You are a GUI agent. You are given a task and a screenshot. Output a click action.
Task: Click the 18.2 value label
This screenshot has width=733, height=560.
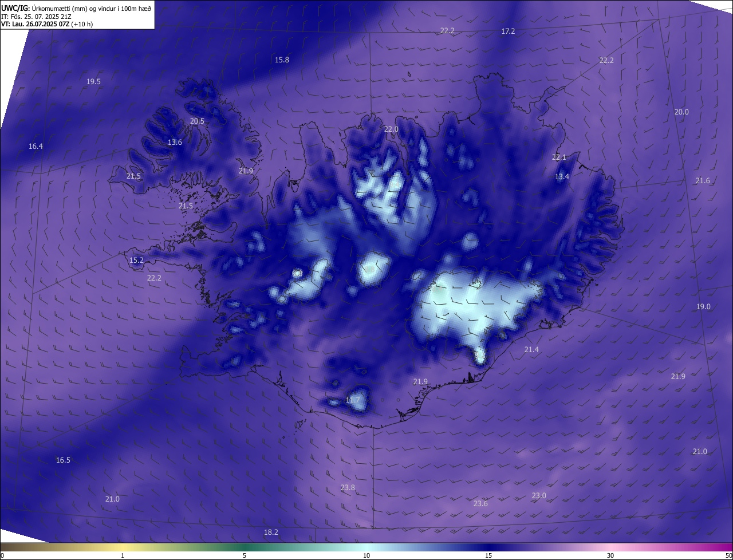[x=271, y=533]
